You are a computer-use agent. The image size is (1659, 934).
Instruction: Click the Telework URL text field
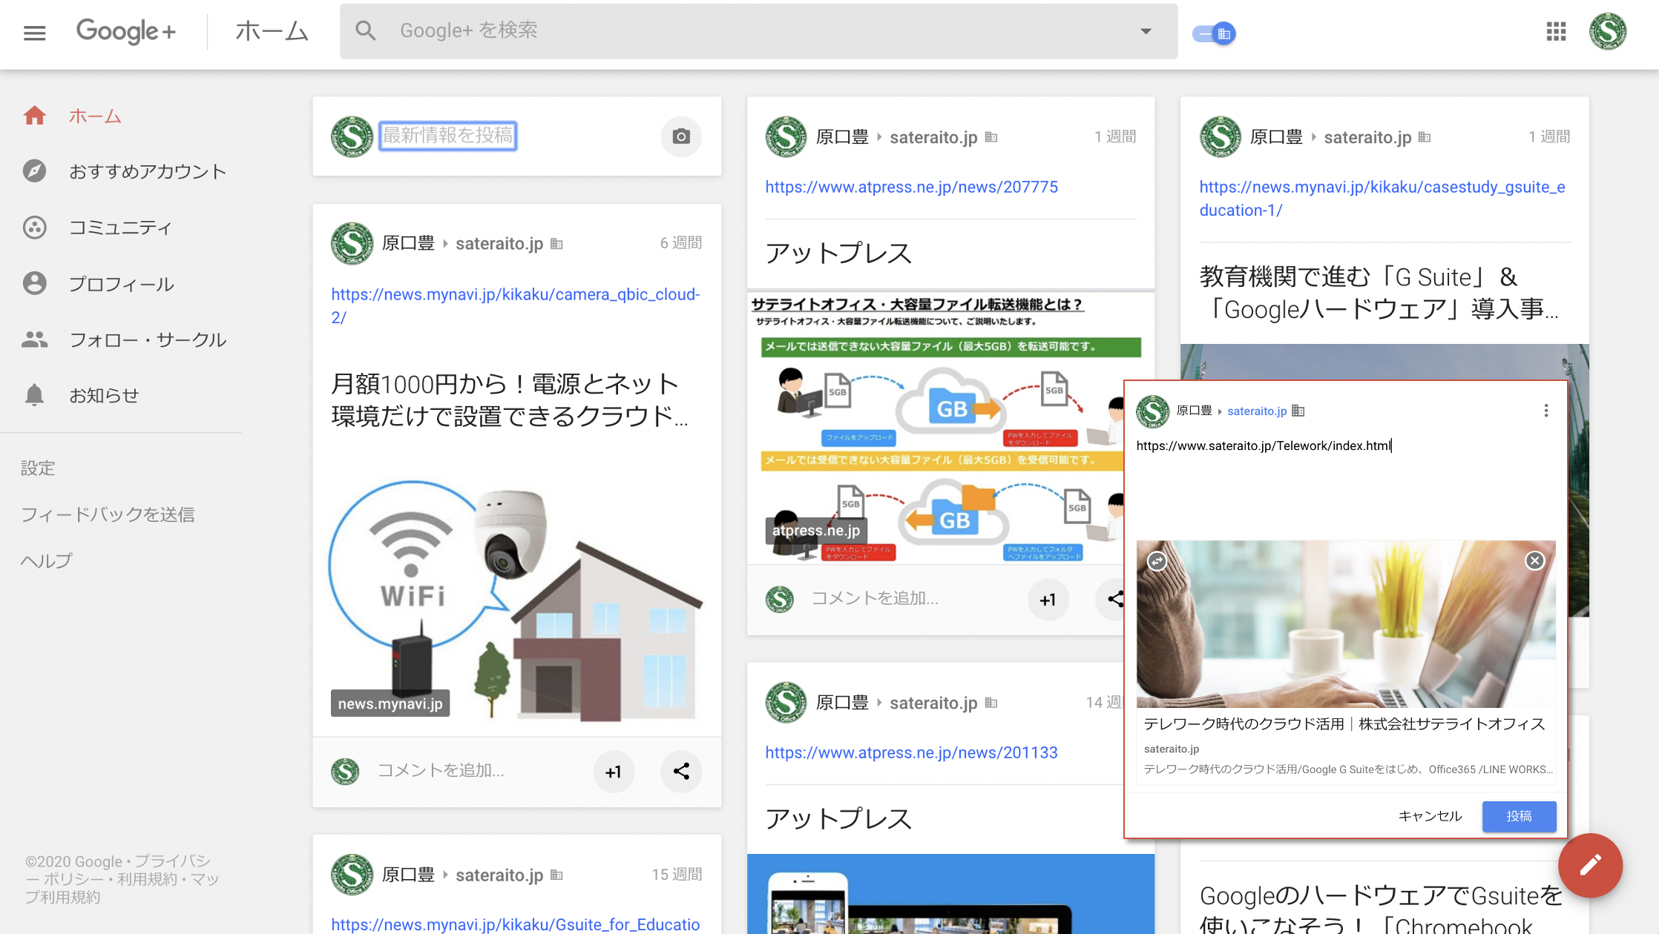[x=1345, y=446]
